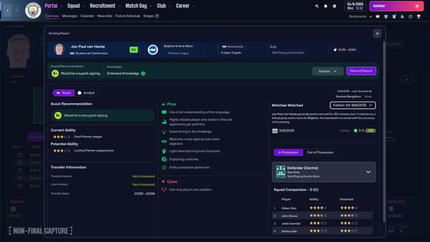
Task: Toggle to Out of Possession view
Action: (320, 152)
